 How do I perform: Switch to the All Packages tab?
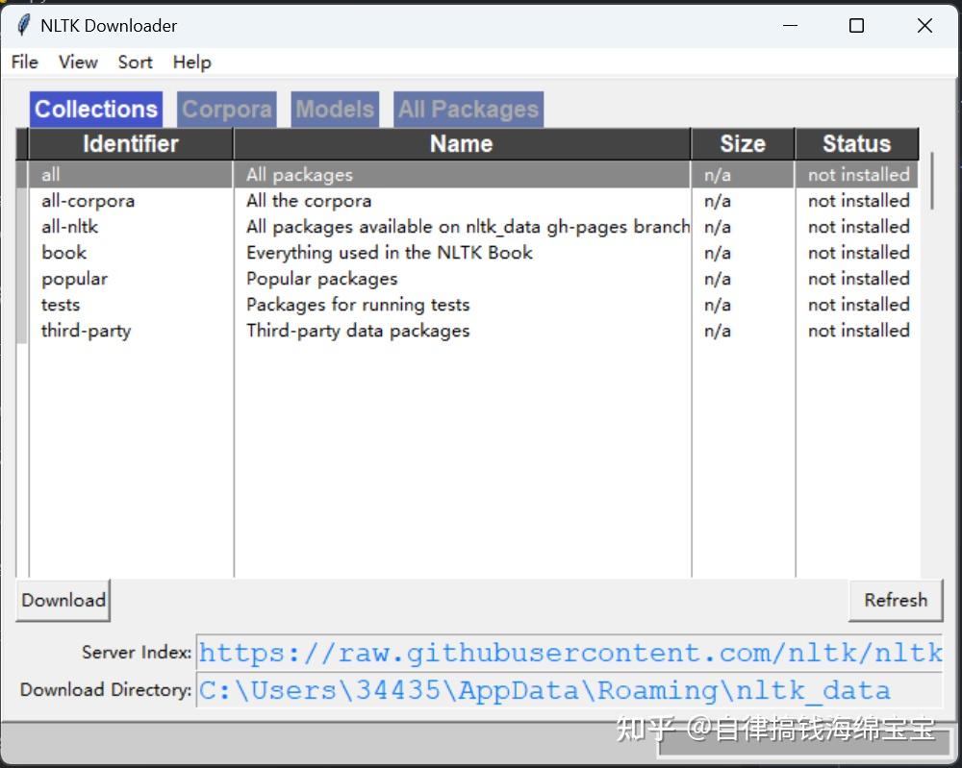click(x=468, y=110)
